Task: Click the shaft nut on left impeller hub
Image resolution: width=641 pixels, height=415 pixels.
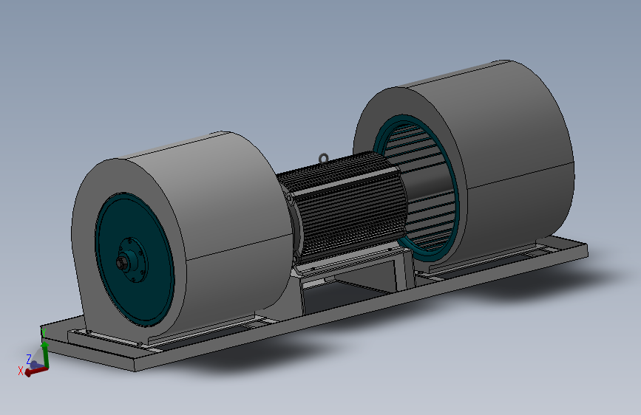Action: (x=122, y=263)
